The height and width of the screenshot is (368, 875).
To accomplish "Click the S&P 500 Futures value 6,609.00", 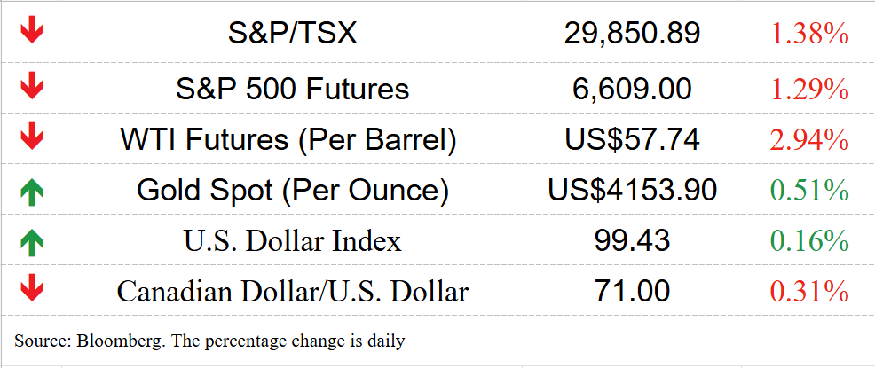I will pyautogui.click(x=632, y=89).
